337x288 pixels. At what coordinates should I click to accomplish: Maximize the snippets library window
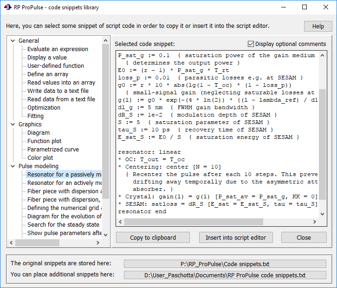(x=305, y=7)
